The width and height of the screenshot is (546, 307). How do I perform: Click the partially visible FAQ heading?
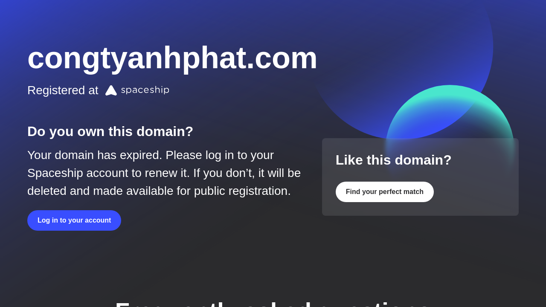tap(273, 303)
